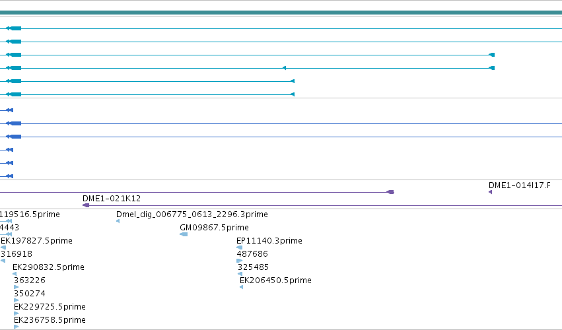The width and height of the screenshot is (562, 330).
Task: Click the arrow glyph beneath 325485
Action: (x=240, y=274)
